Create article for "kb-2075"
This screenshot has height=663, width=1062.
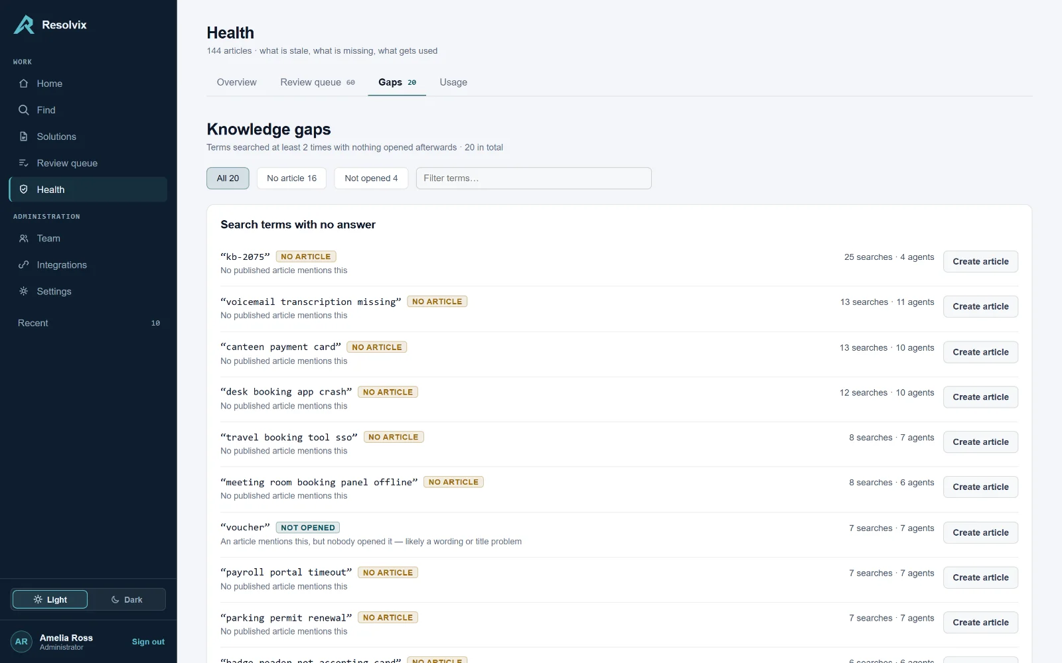point(980,262)
